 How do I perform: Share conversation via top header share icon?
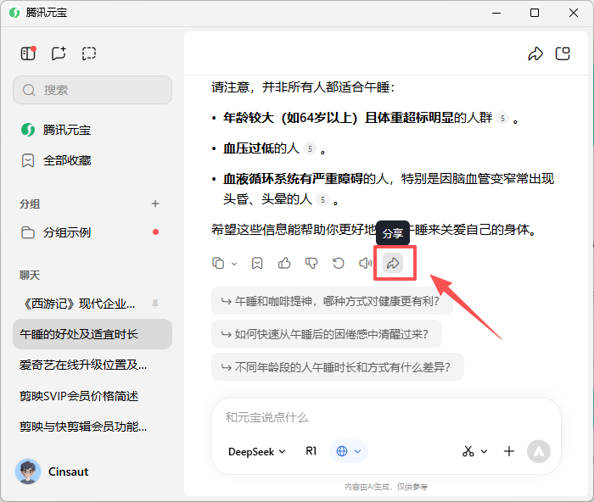click(x=535, y=53)
